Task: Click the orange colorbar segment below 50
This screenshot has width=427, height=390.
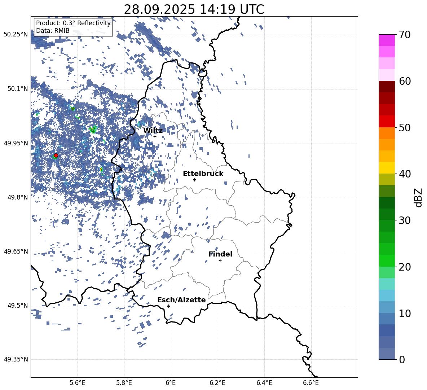Action: (x=387, y=133)
